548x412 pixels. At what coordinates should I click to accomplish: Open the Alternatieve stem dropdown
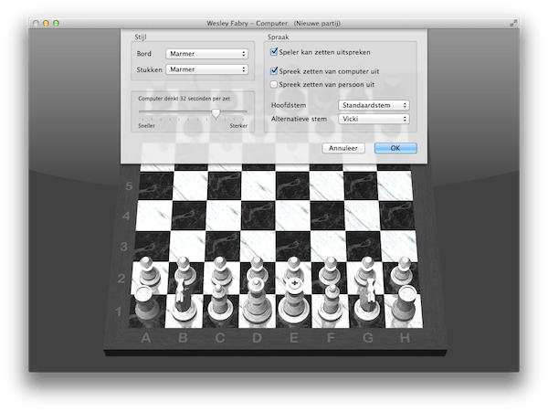coord(374,119)
